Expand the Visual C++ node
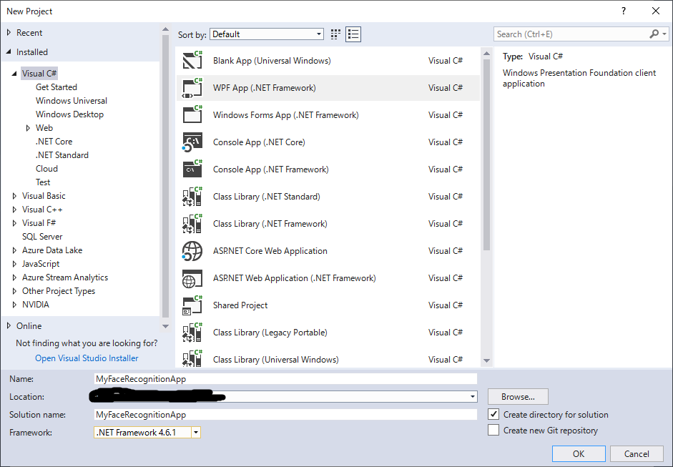This screenshot has width=673, height=467. 14,210
